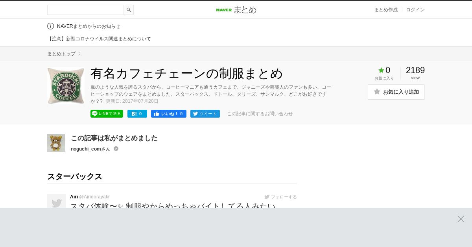Click the 2189 view count
Viewport: 472px width, 247px height.
(x=415, y=70)
